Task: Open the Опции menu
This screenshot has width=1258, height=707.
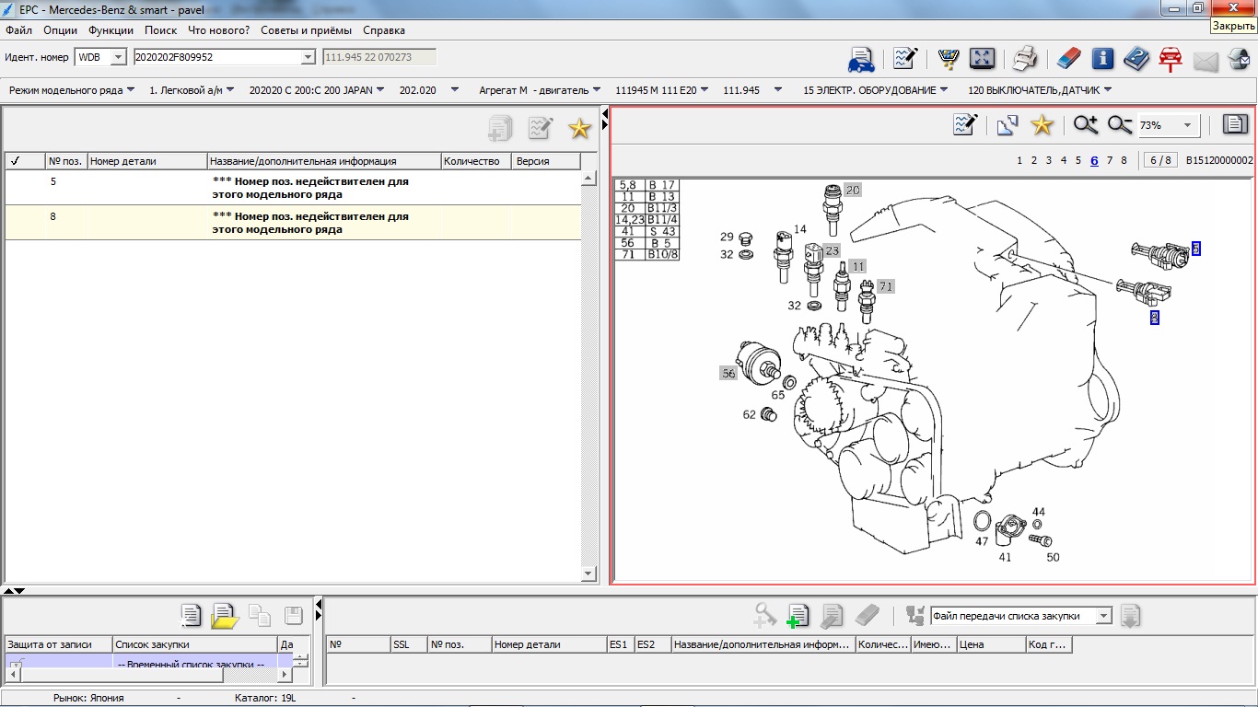Action: pyautogui.click(x=61, y=30)
